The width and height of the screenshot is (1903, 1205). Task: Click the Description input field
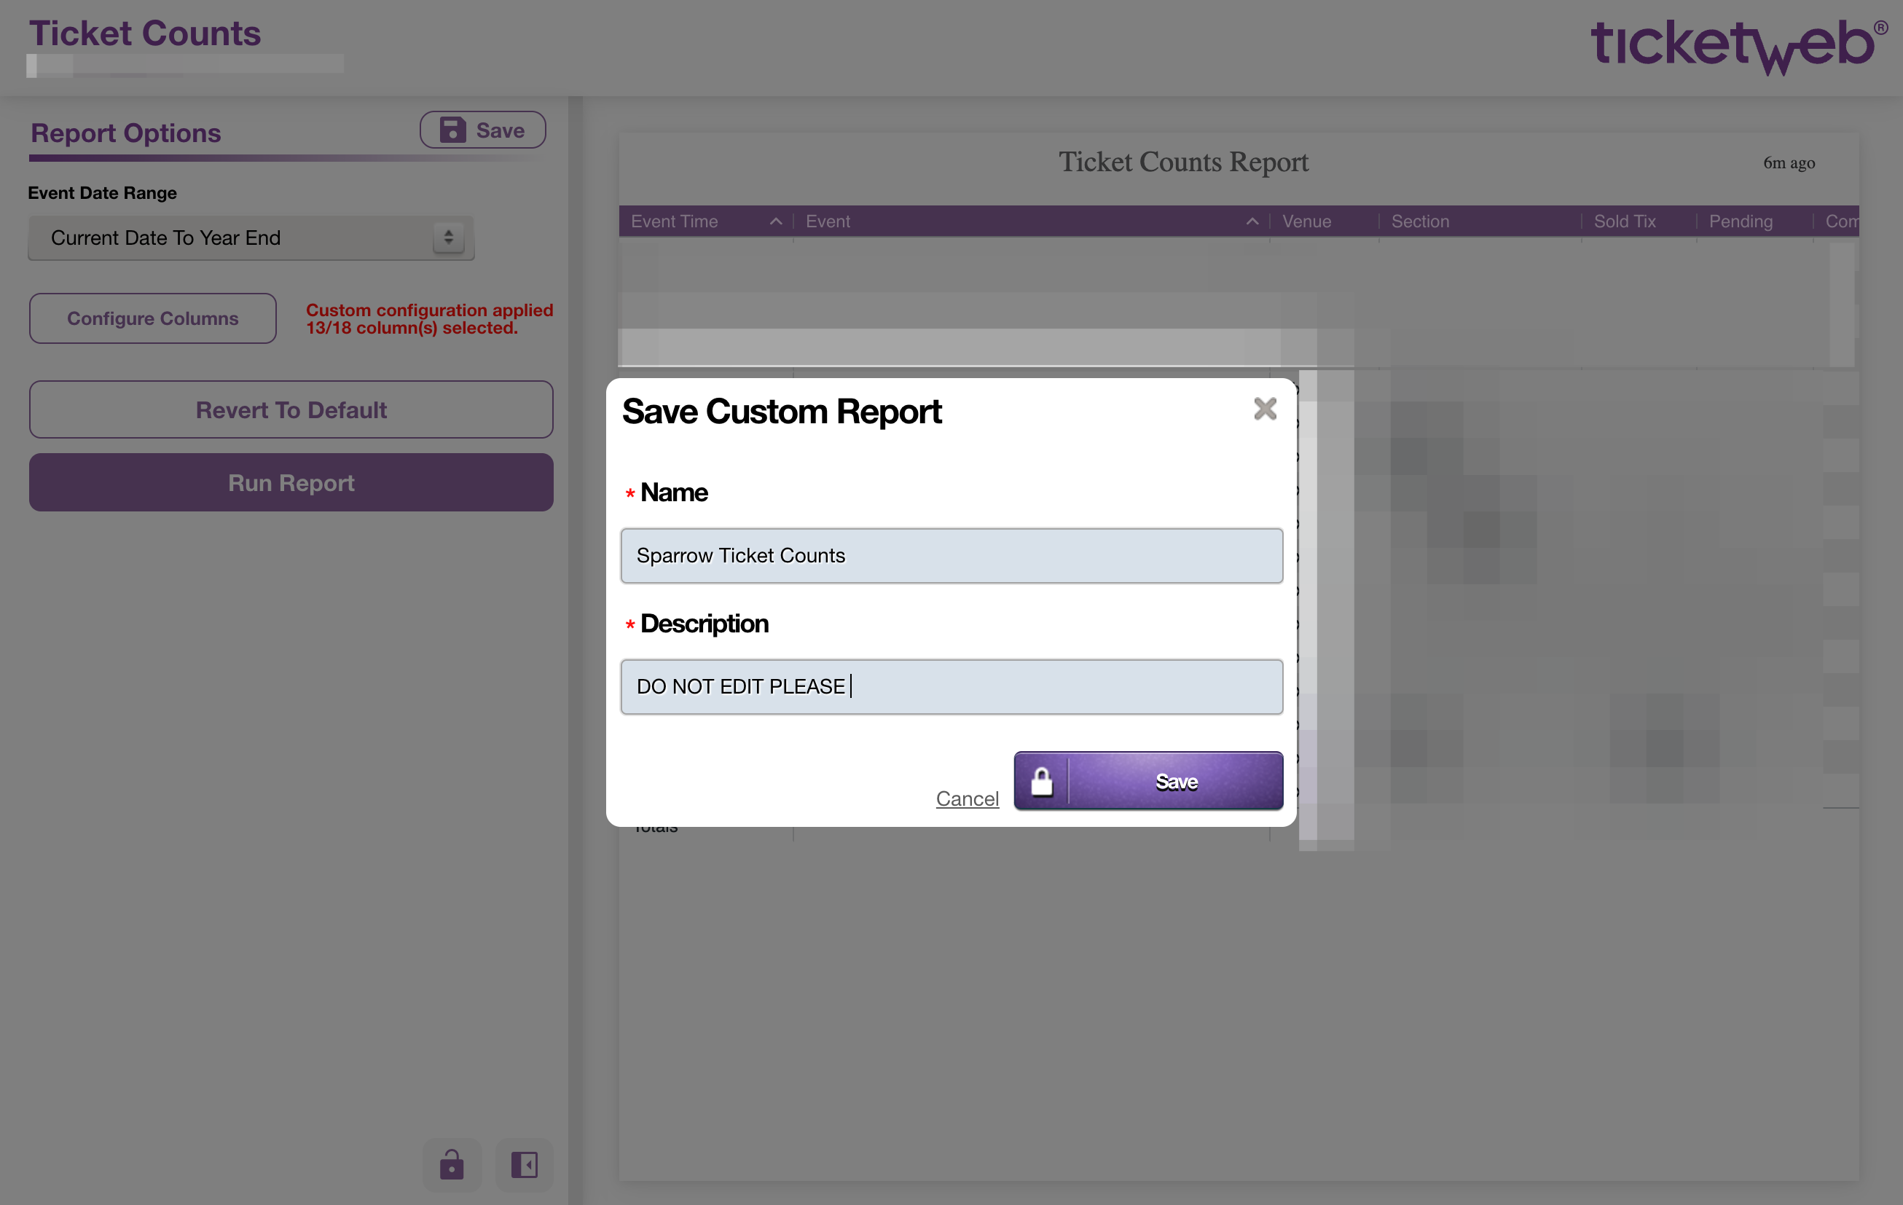pos(951,687)
